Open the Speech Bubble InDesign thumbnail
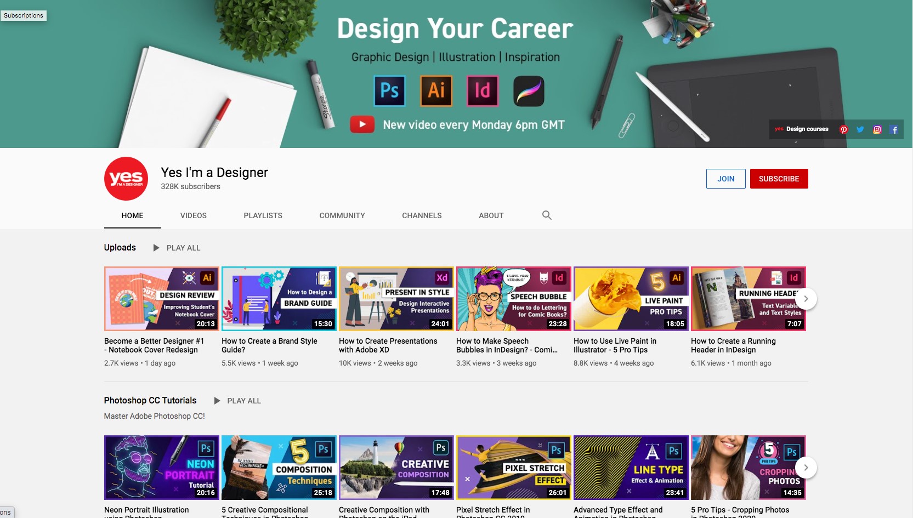The height and width of the screenshot is (518, 913). [514, 299]
